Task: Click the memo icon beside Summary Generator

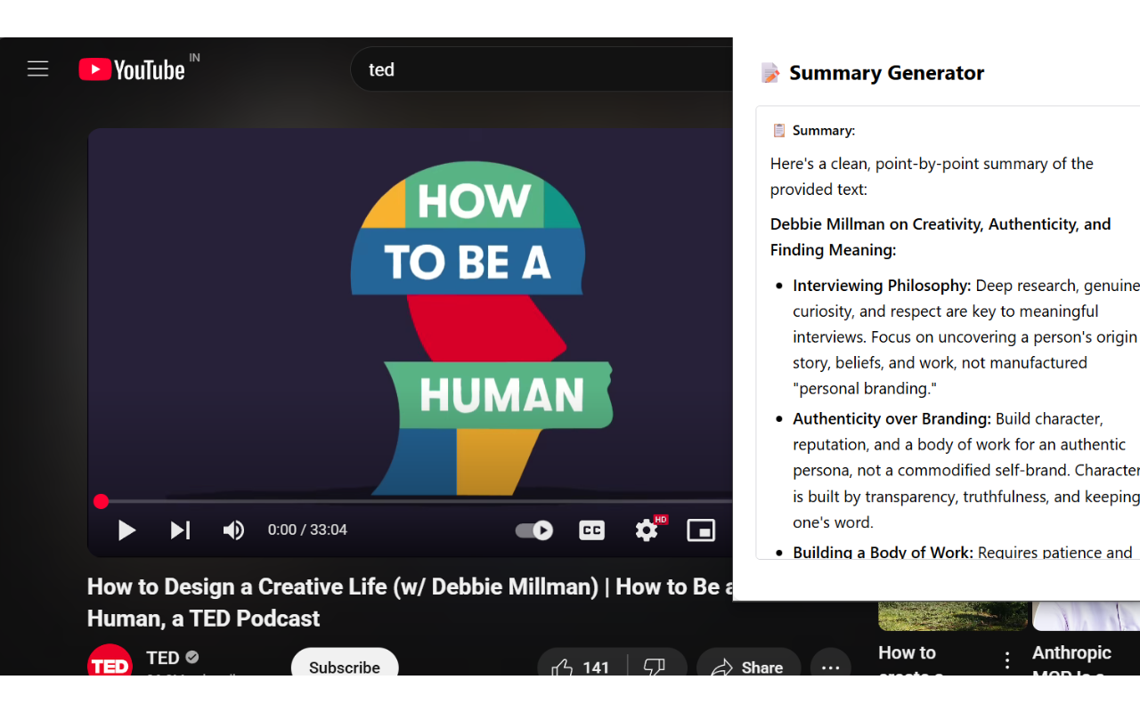Action: pyautogui.click(x=770, y=73)
